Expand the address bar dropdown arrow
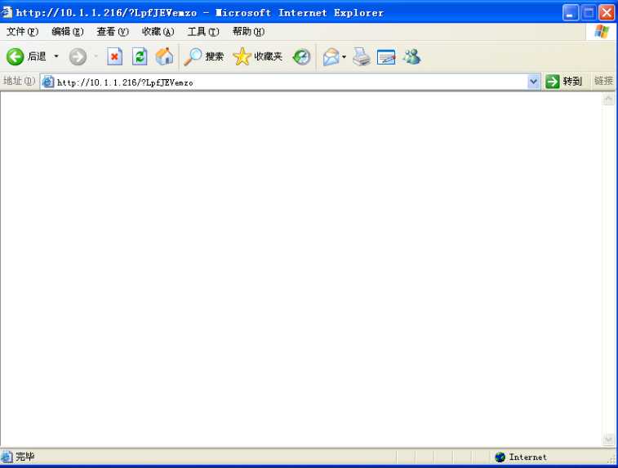618x468 pixels. click(x=533, y=82)
